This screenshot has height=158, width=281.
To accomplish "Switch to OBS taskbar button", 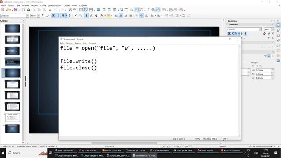I will click(137, 151).
